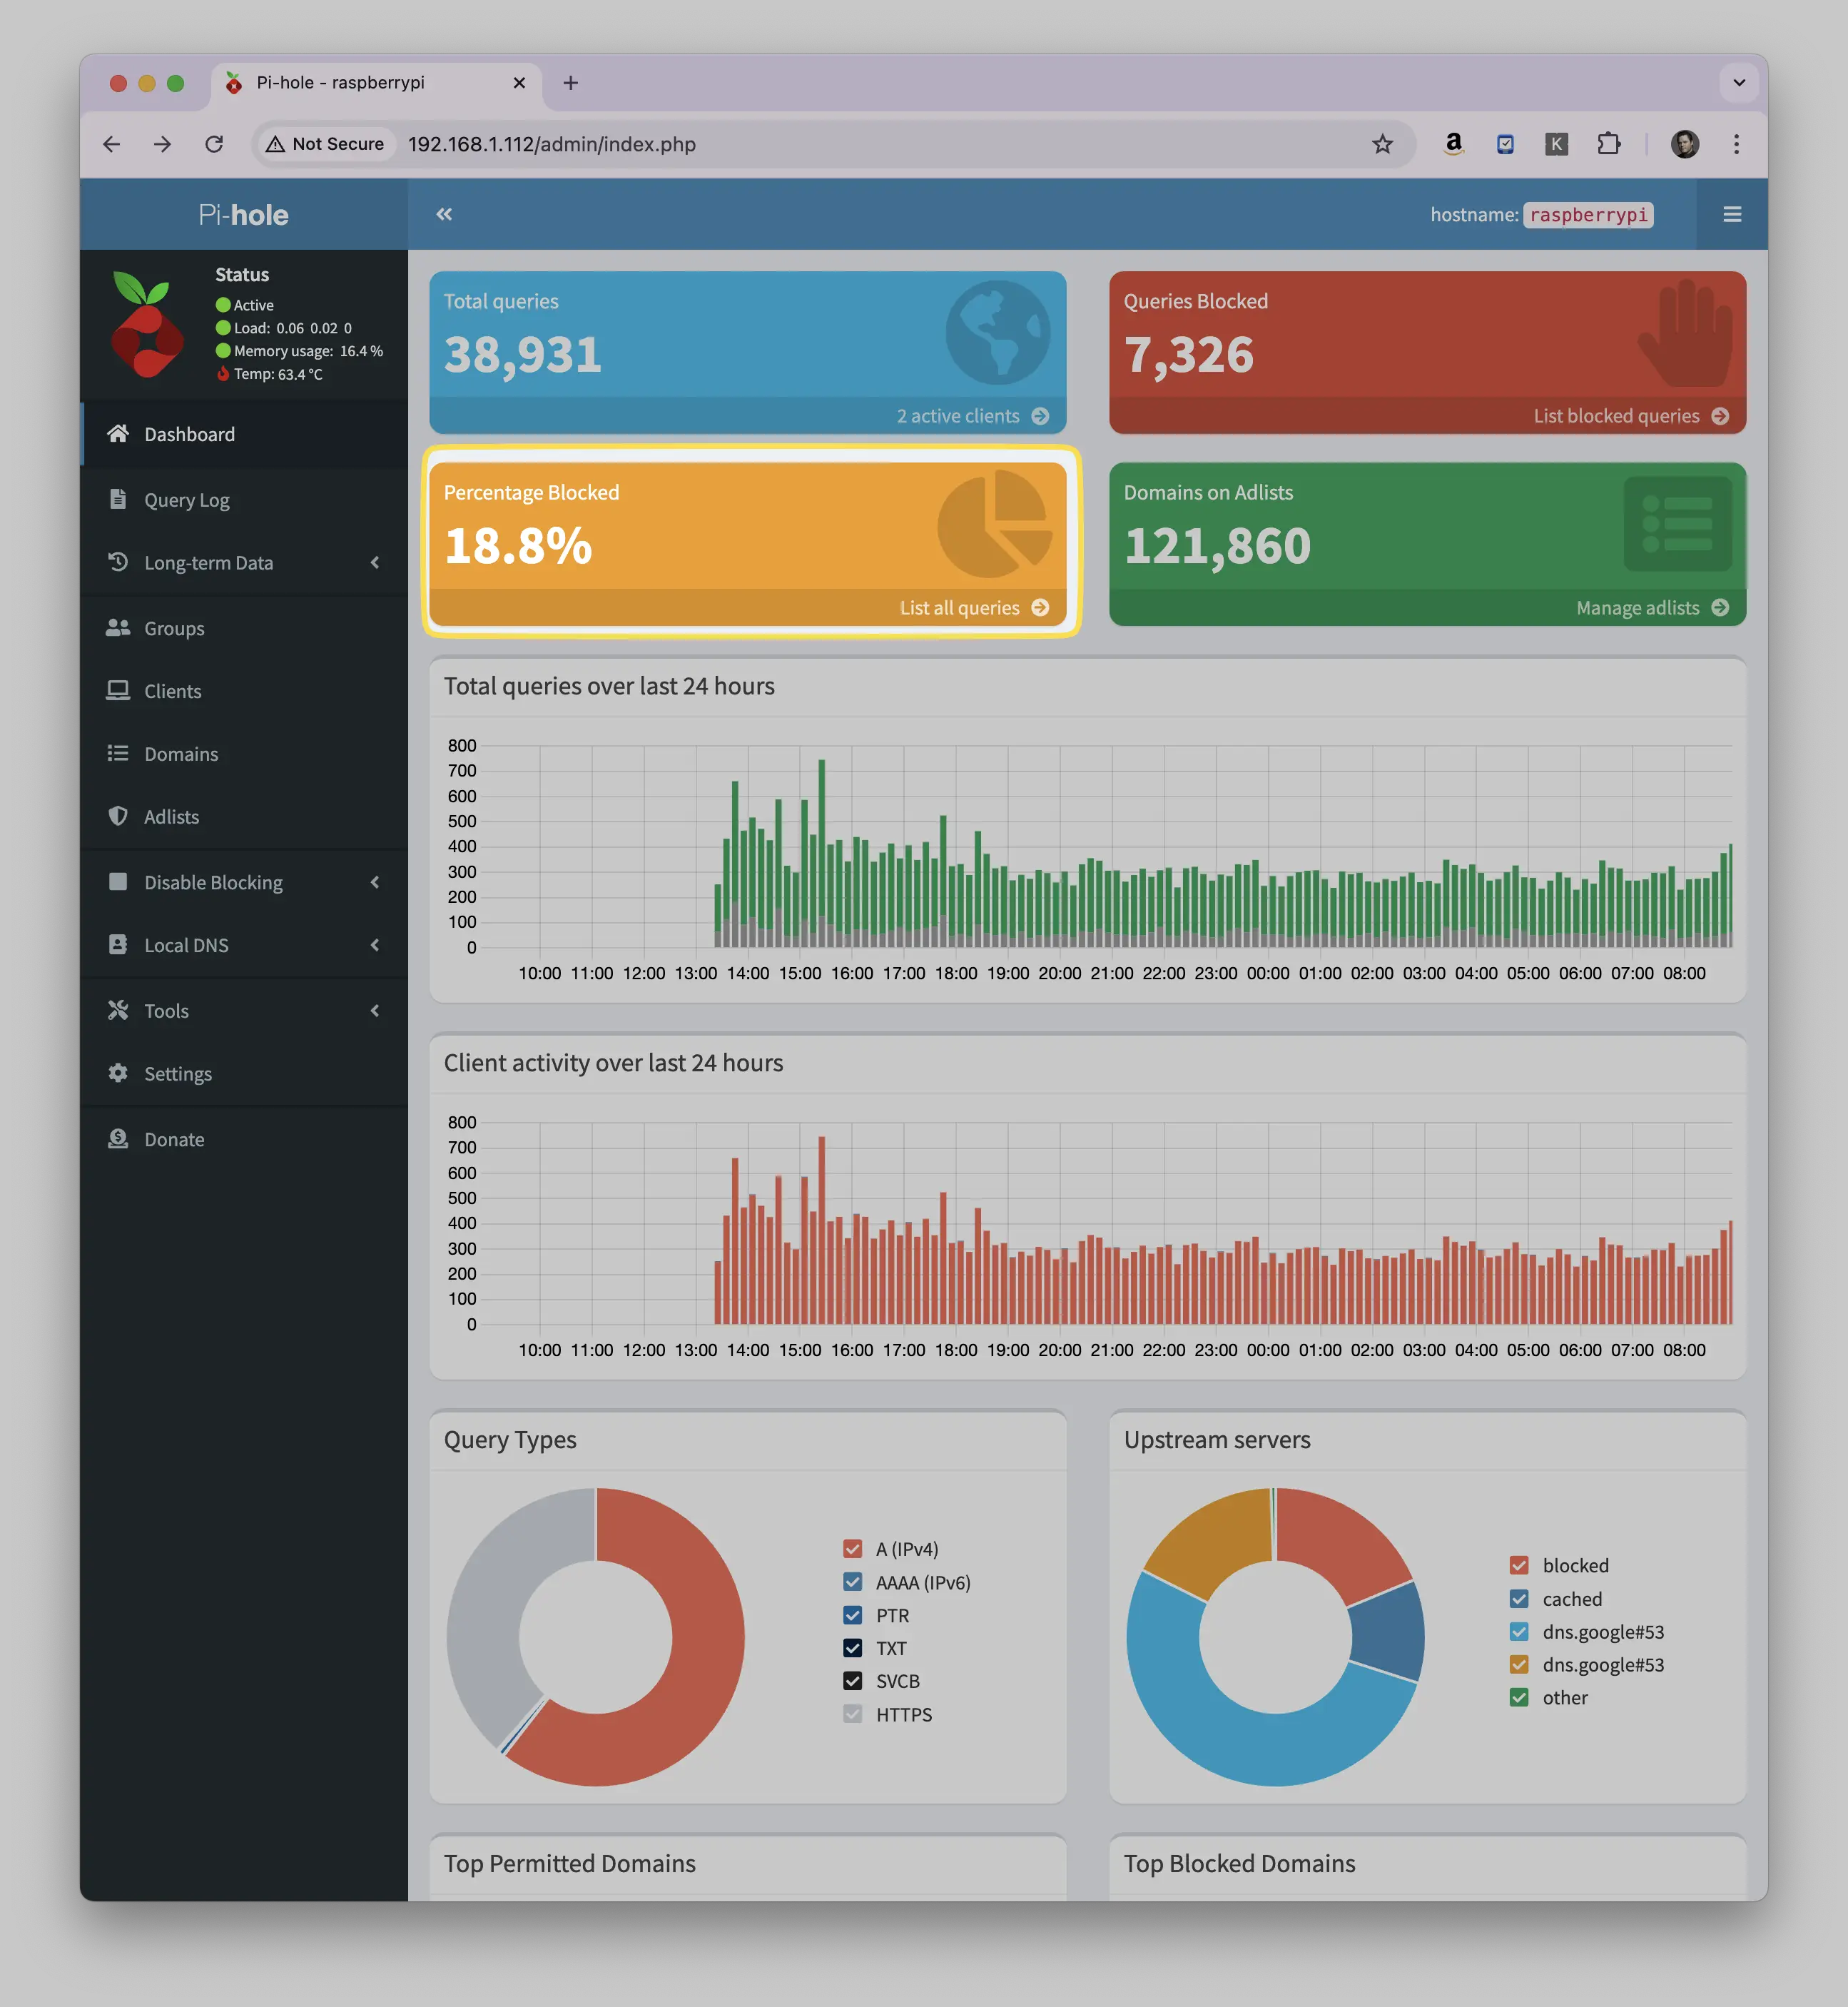1848x2007 pixels.
Task: Expand the Long-term Data submenu
Action: pos(244,562)
